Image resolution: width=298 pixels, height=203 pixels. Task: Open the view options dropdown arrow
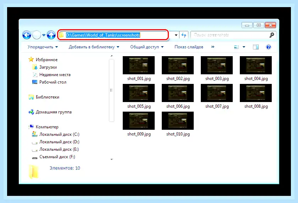(x=244, y=47)
